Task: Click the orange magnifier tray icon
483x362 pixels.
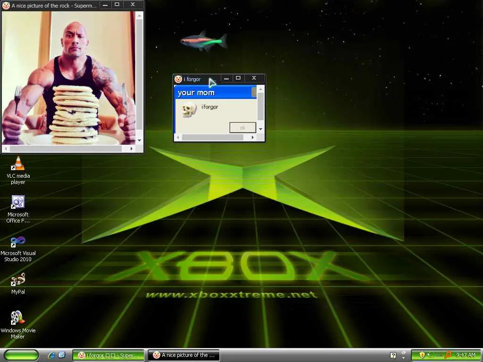Action: pyautogui.click(x=449, y=355)
